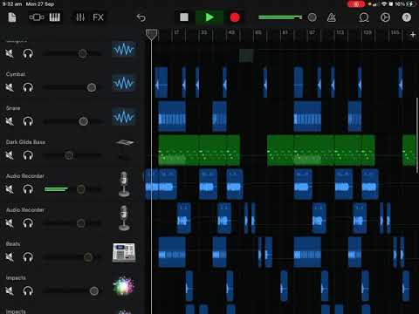
Task: Open song settings
Action: (385, 17)
